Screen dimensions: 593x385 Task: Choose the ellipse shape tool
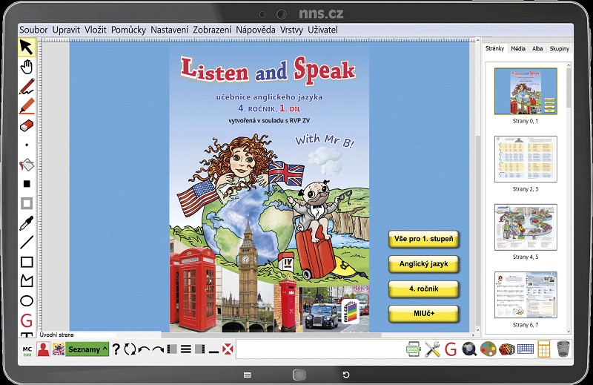tap(27, 301)
